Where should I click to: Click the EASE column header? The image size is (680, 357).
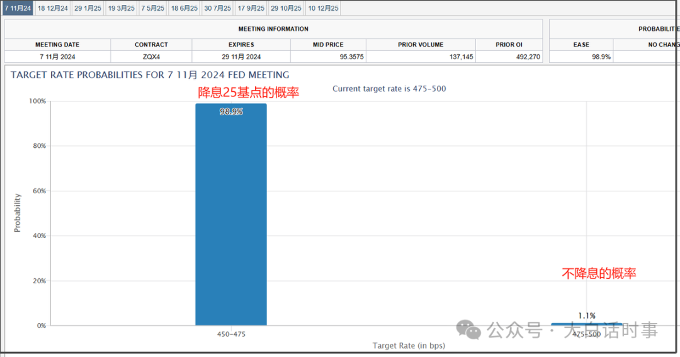(581, 45)
